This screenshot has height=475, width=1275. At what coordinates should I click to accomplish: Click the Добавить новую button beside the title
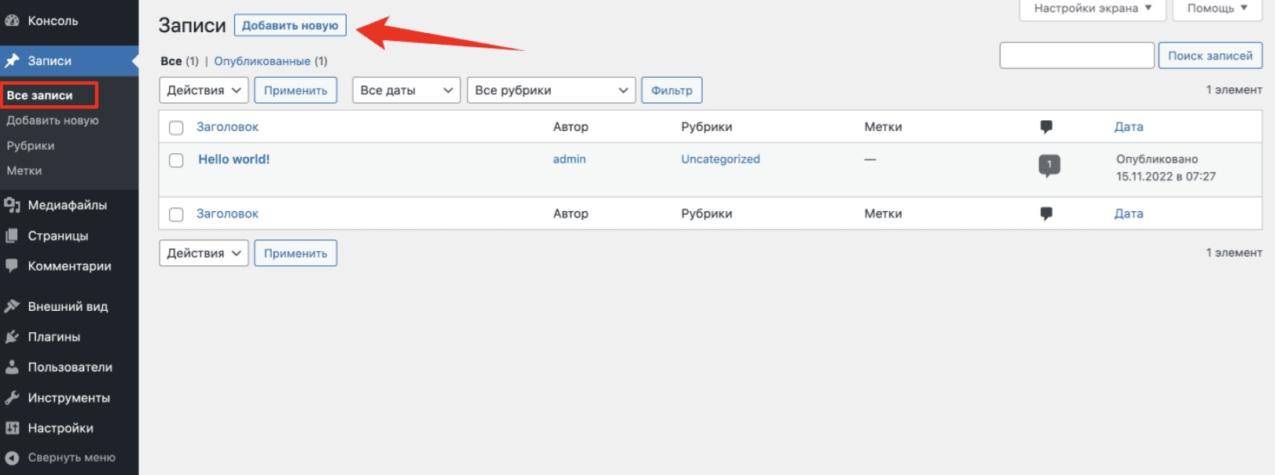pyautogui.click(x=290, y=25)
